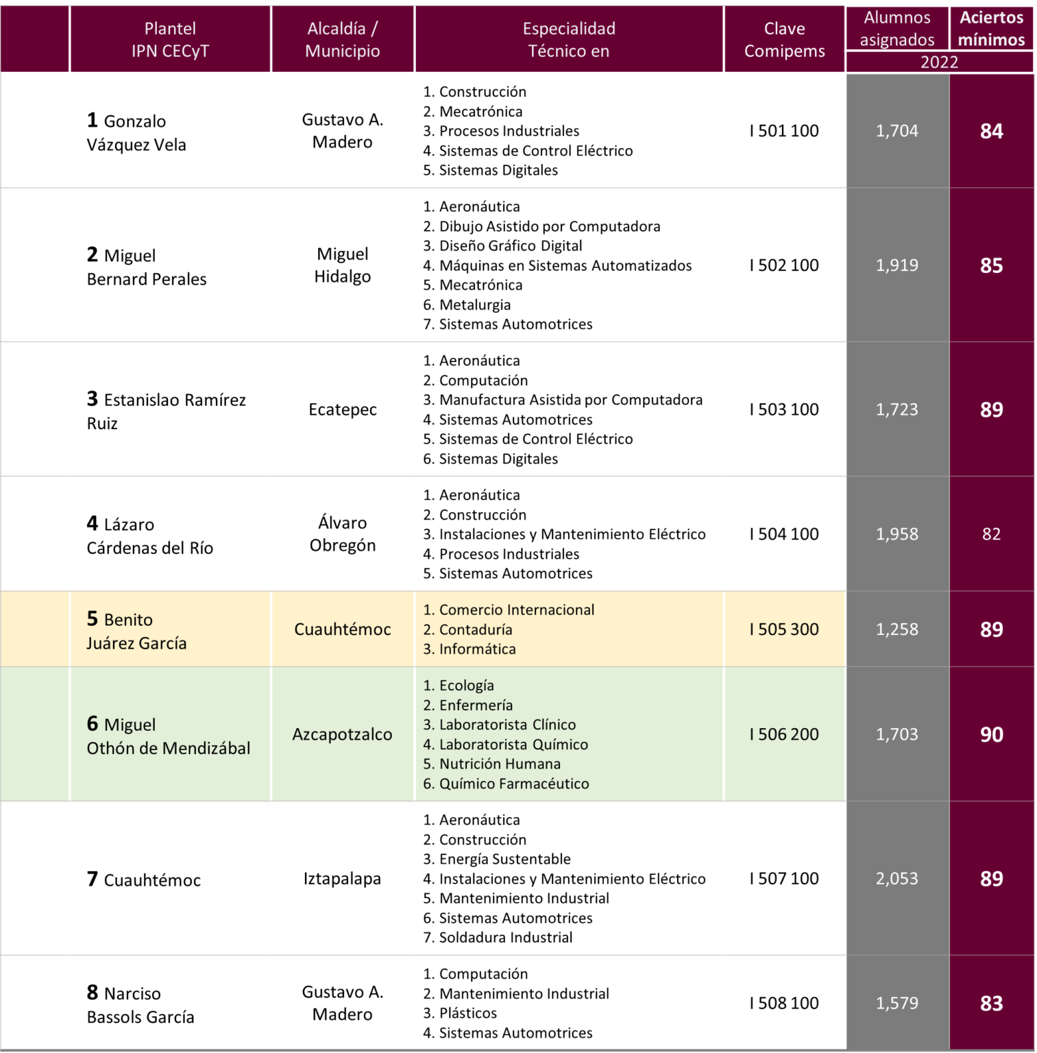The height and width of the screenshot is (1053, 1037).
Task: Click aciertos mínimos value '90'
Action: [x=992, y=734]
